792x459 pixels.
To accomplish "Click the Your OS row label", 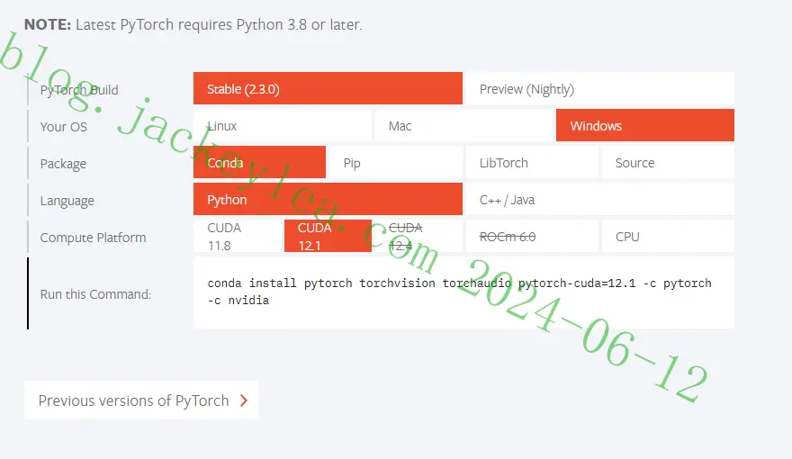I will click(63, 127).
